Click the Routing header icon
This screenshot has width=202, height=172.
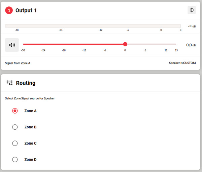pos(9,83)
